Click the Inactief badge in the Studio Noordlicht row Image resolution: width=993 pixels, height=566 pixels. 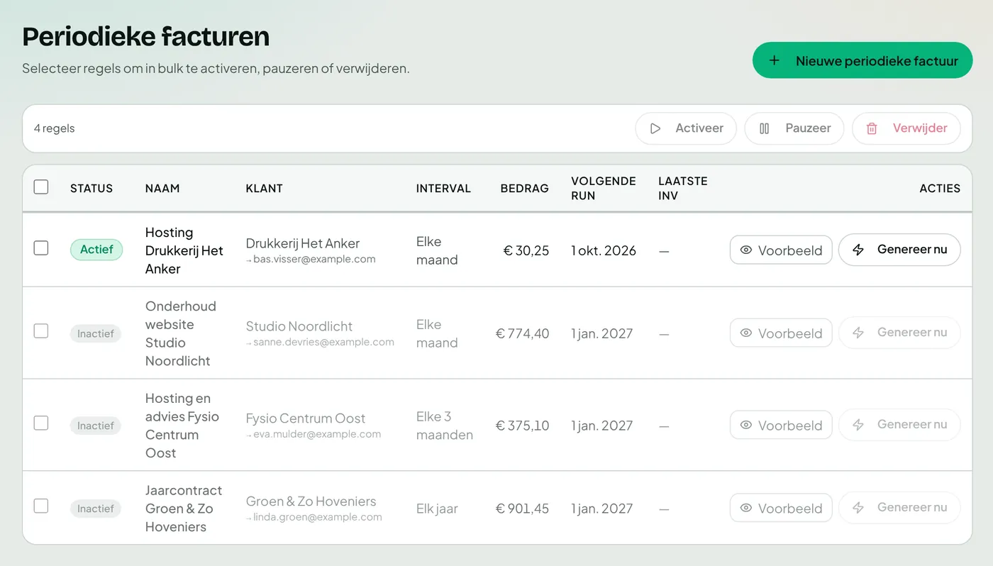pyautogui.click(x=96, y=333)
